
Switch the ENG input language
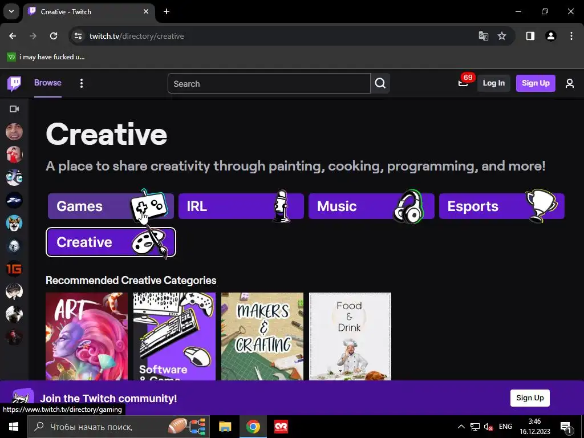pos(505,427)
